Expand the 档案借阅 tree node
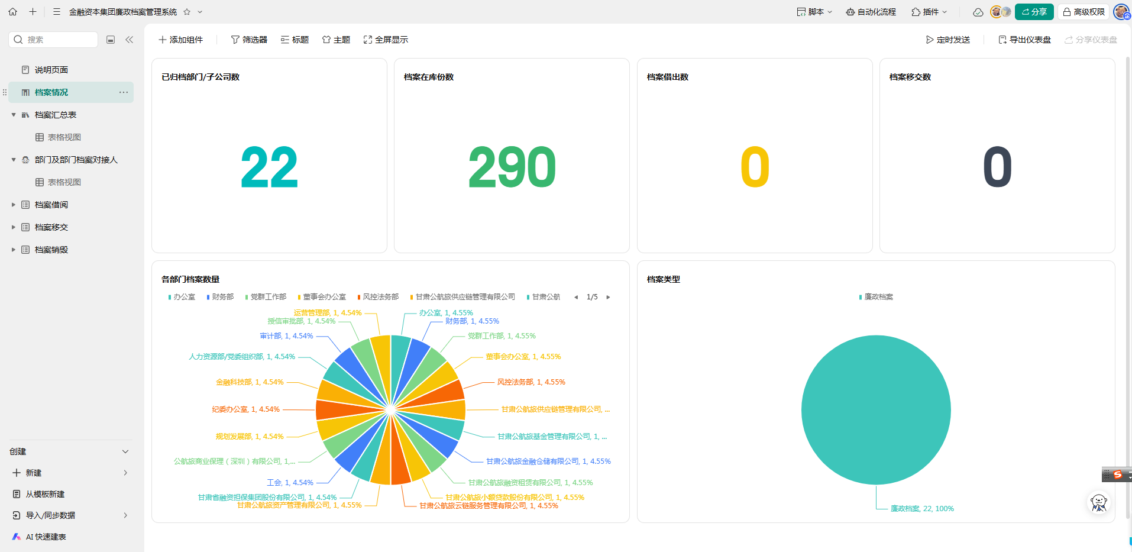The height and width of the screenshot is (552, 1132). click(14, 205)
